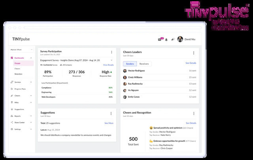This screenshot has width=253, height=160.
Task: Select the Engineering department row
Action: pos(77,92)
